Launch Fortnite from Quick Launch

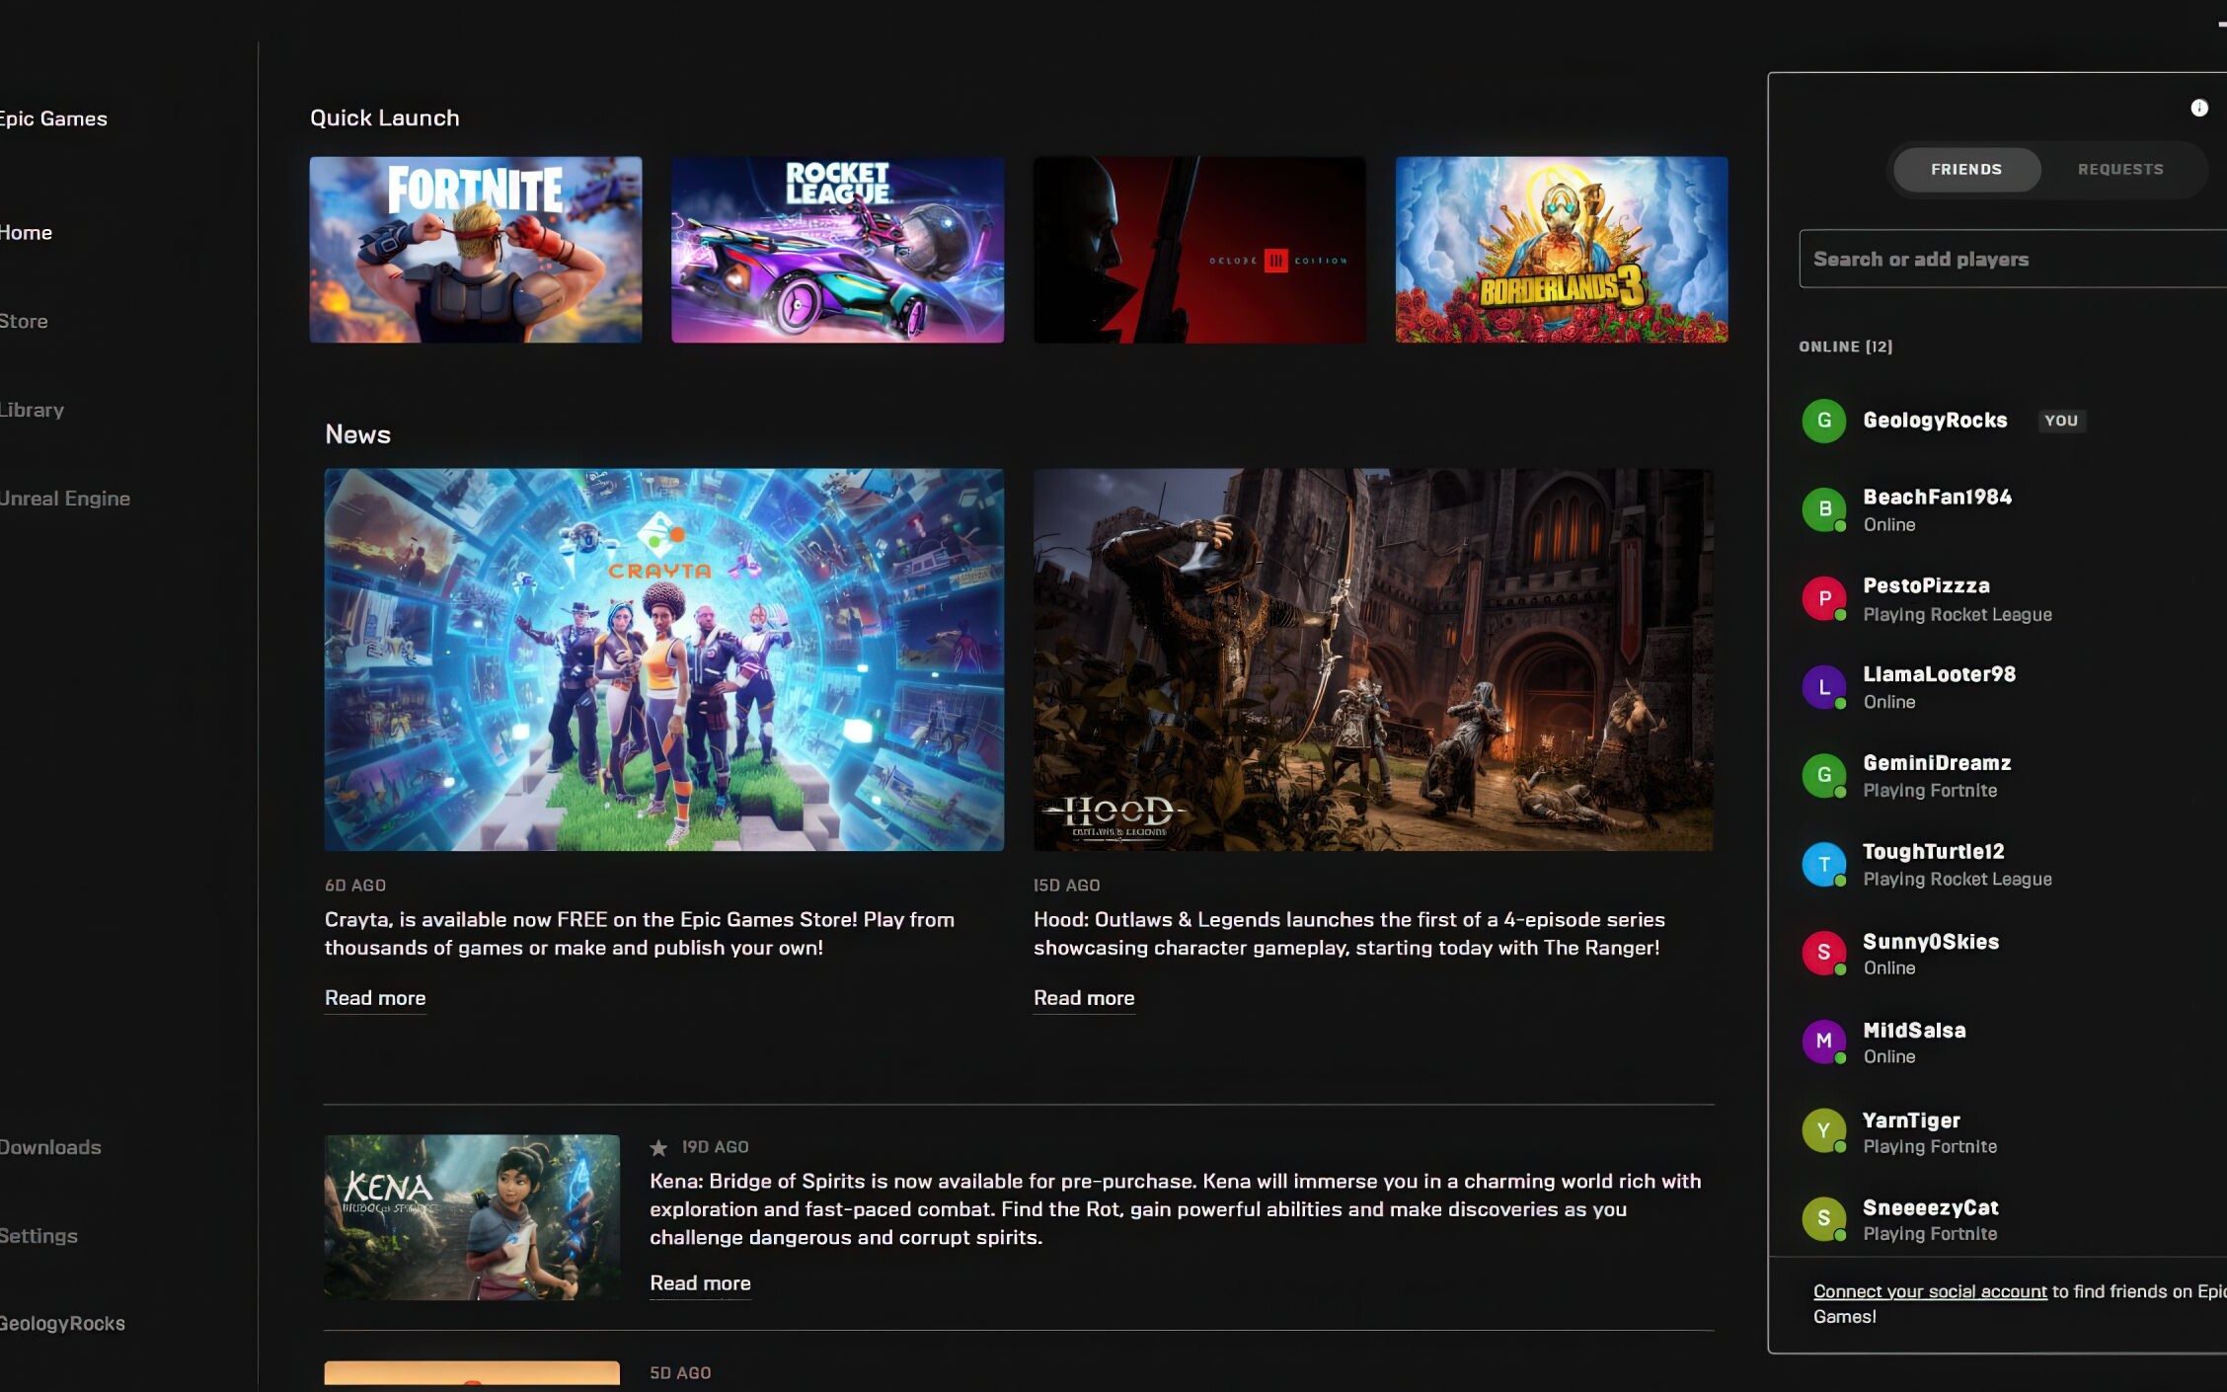pyautogui.click(x=476, y=250)
